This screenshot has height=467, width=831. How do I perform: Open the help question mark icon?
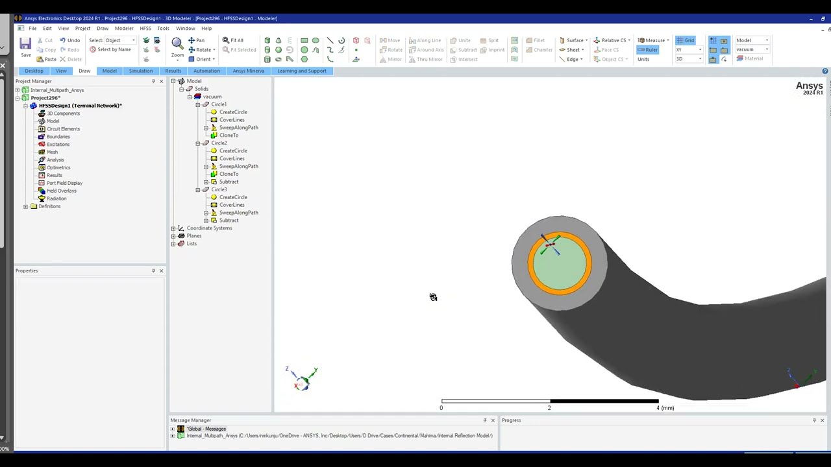click(x=825, y=71)
